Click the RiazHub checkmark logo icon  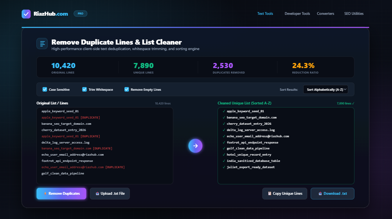(x=26, y=14)
